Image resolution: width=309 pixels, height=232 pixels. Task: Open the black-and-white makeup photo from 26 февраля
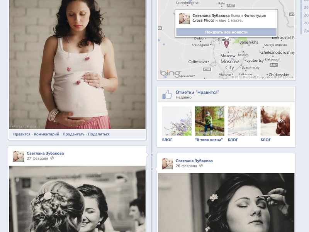pyautogui.click(x=226, y=202)
